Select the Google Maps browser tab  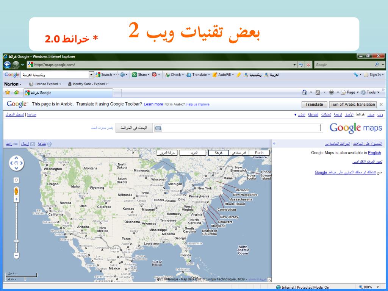69,93
